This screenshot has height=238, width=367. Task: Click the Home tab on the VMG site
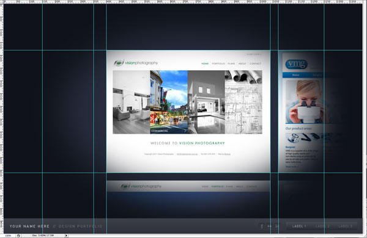pos(295,75)
